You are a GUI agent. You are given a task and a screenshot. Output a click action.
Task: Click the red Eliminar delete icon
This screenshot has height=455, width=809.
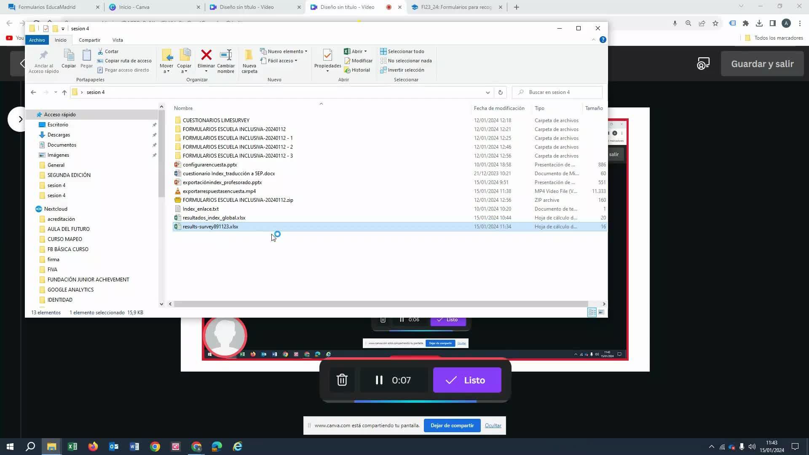[x=206, y=55]
